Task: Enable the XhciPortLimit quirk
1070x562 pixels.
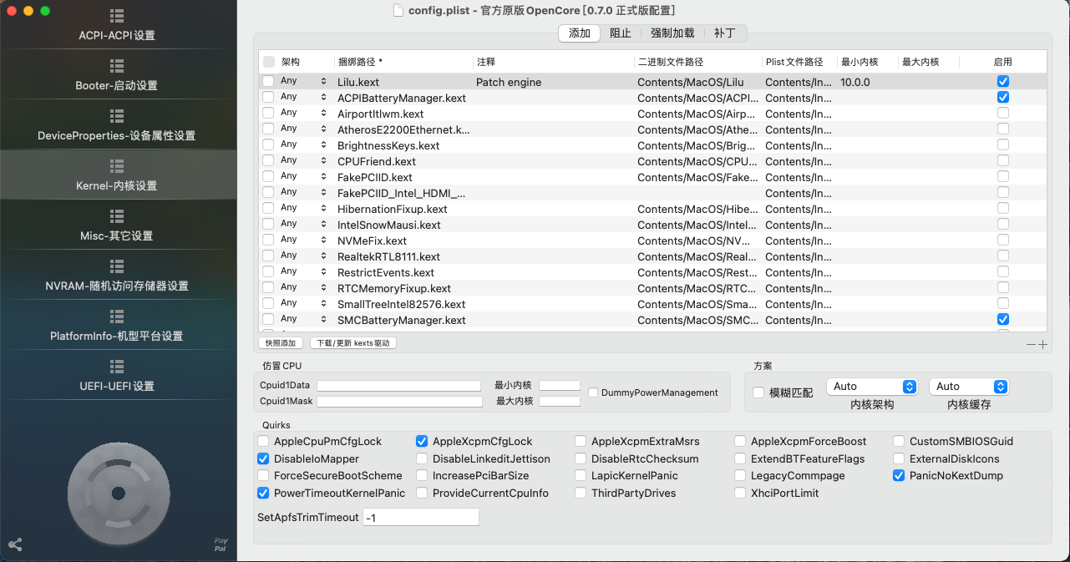Action: tap(740, 493)
